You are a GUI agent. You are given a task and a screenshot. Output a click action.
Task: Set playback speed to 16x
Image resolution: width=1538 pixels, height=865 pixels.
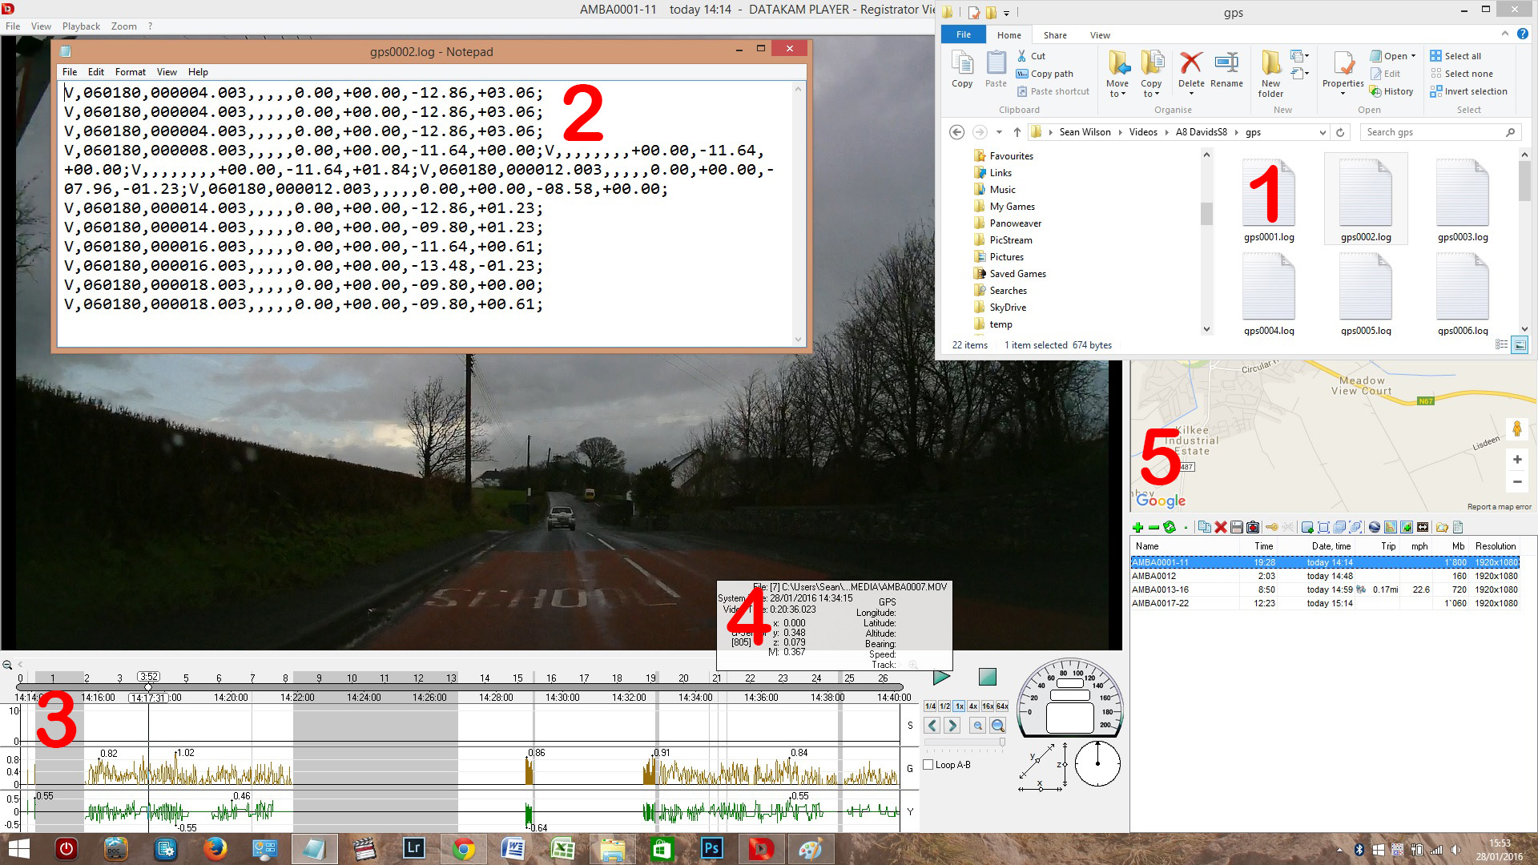[988, 706]
